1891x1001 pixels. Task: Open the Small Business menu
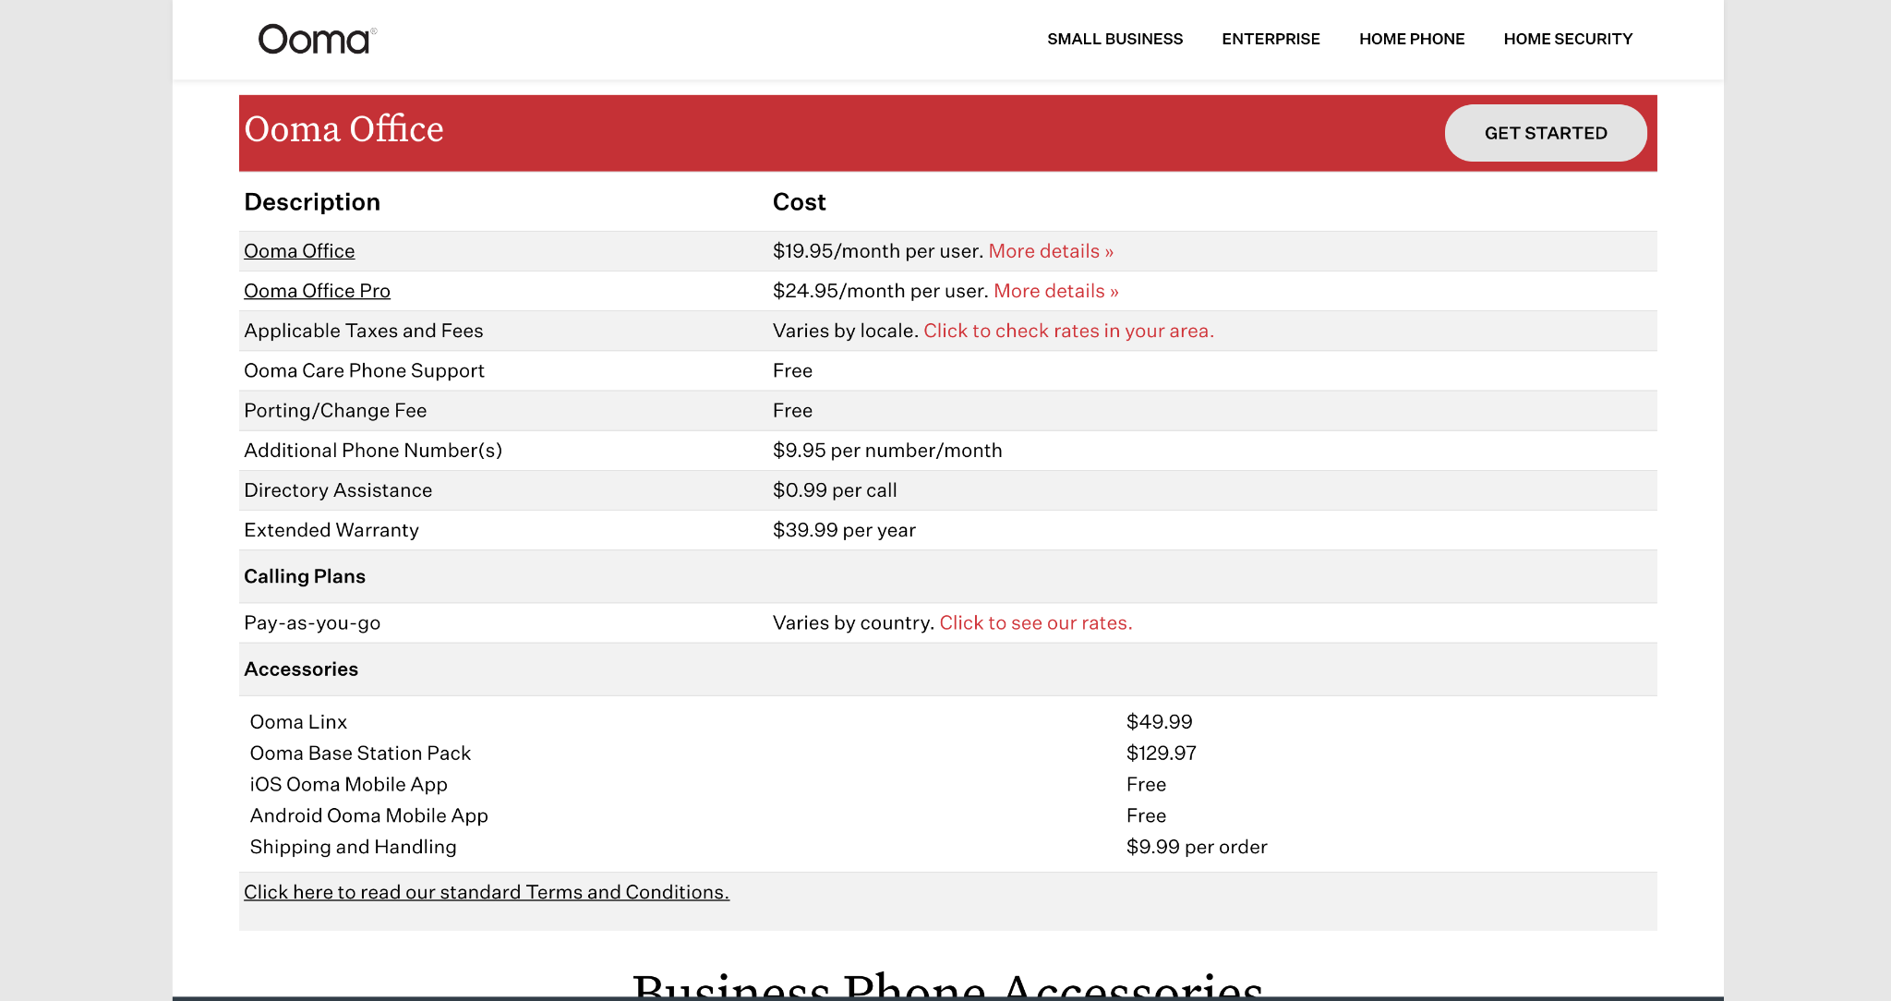(1114, 39)
